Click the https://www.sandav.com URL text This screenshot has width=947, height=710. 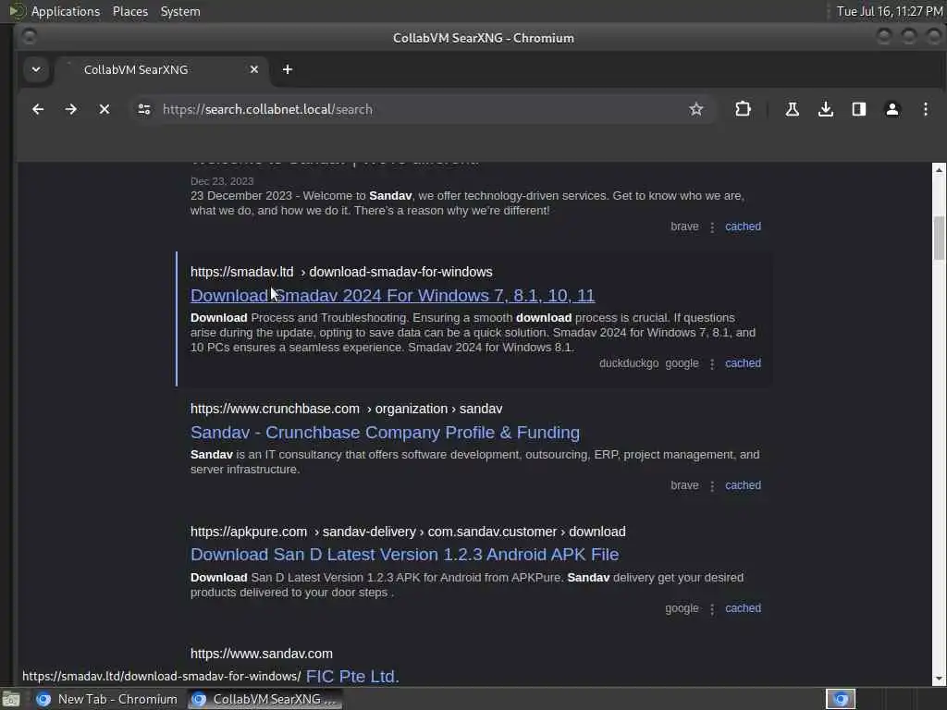(262, 654)
